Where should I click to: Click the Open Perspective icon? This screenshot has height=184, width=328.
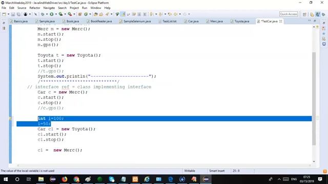pos(304,14)
